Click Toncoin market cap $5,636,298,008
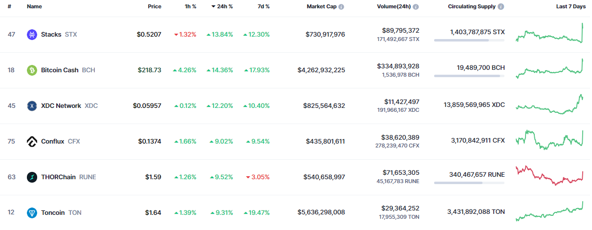The height and width of the screenshot is (230, 592). click(x=321, y=213)
